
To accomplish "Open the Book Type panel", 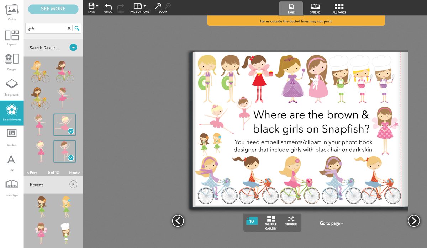I will [x=12, y=188].
